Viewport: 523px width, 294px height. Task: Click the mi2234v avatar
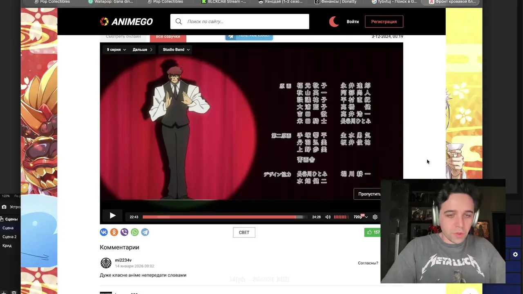coord(106,263)
